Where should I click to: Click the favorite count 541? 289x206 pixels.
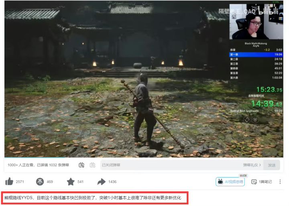[81, 182]
